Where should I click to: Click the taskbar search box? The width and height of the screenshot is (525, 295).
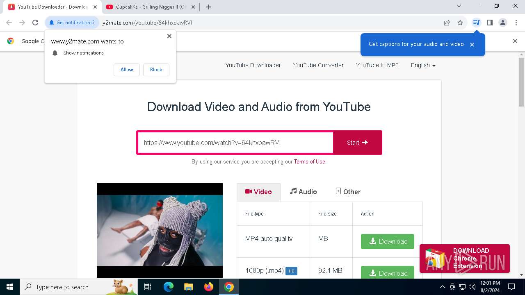point(79,287)
